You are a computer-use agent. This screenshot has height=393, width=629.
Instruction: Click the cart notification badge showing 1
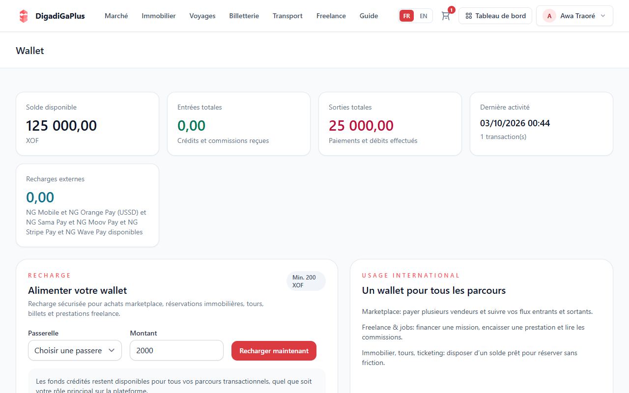pyautogui.click(x=451, y=10)
